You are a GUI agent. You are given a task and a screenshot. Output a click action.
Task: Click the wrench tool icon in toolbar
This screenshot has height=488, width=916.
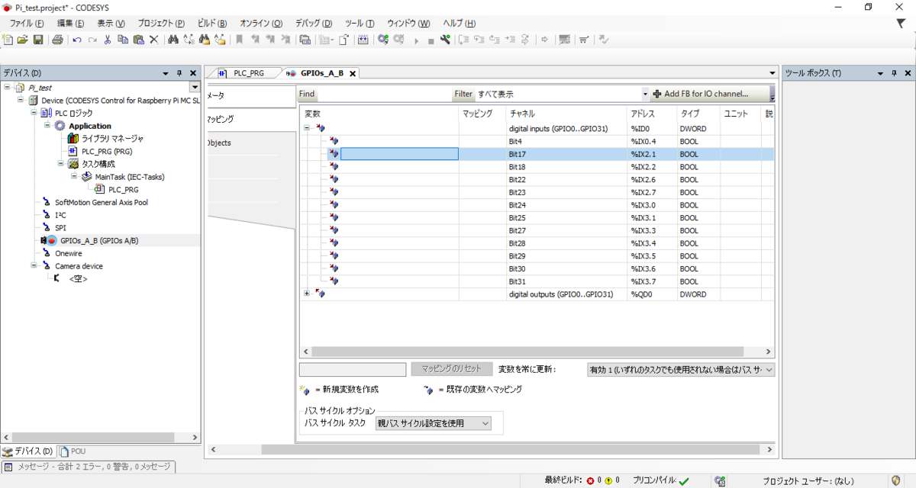(x=446, y=40)
